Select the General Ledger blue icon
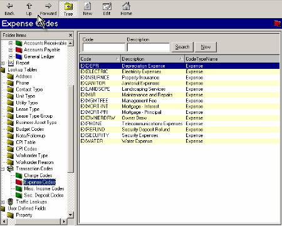The height and width of the screenshot is (226, 282). pos(19,56)
